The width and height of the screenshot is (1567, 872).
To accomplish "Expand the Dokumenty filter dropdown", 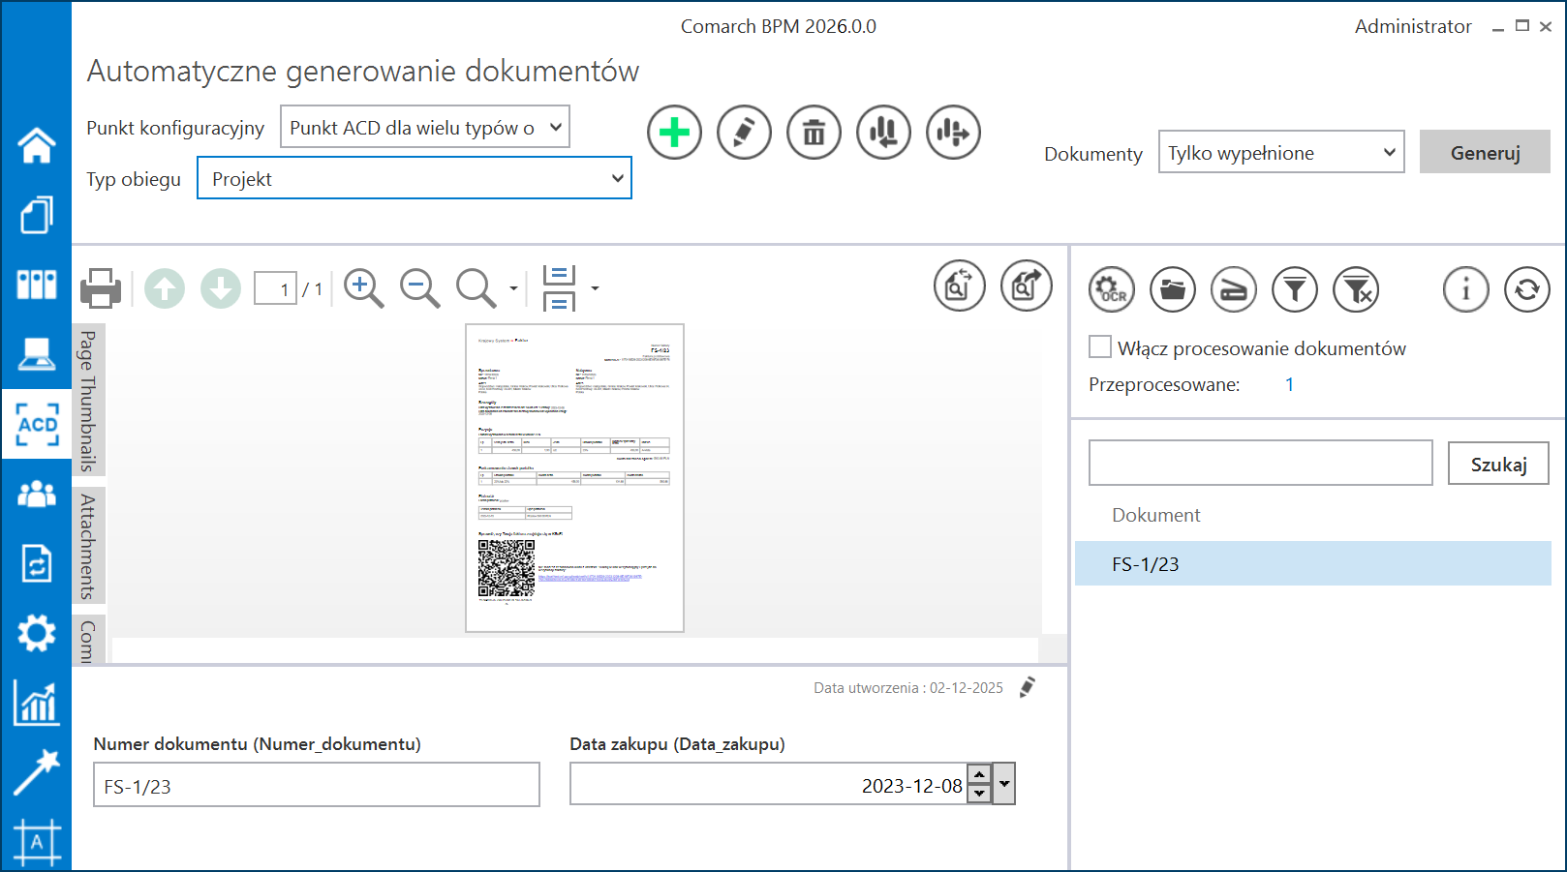I will click(1389, 153).
